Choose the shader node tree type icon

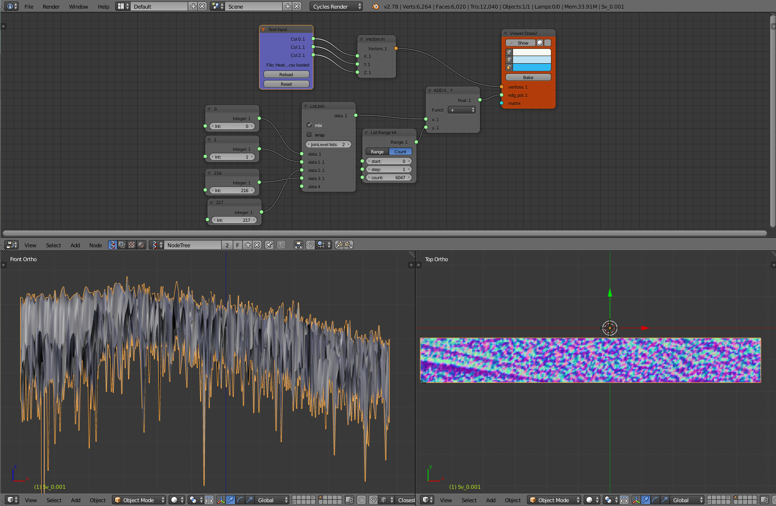(141, 245)
